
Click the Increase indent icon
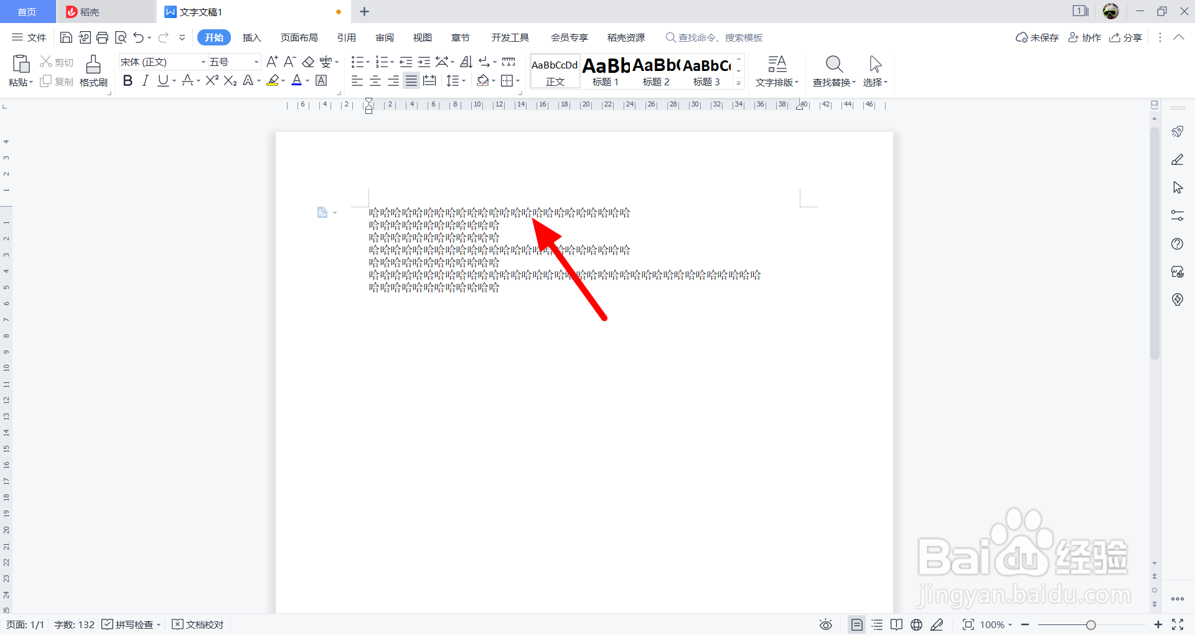tap(424, 62)
